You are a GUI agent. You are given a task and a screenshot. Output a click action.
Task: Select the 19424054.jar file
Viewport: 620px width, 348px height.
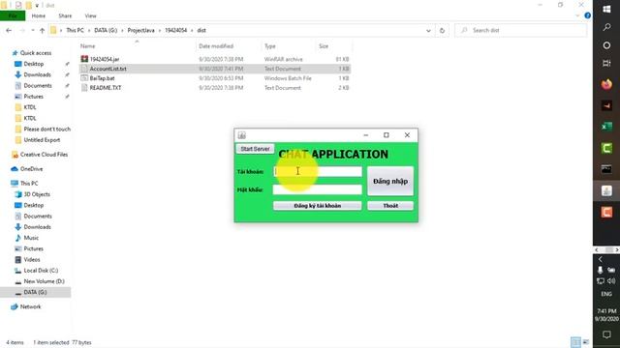click(x=105, y=59)
